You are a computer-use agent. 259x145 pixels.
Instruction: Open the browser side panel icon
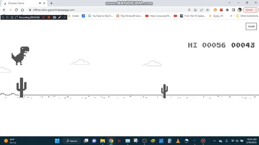coord(234,10)
